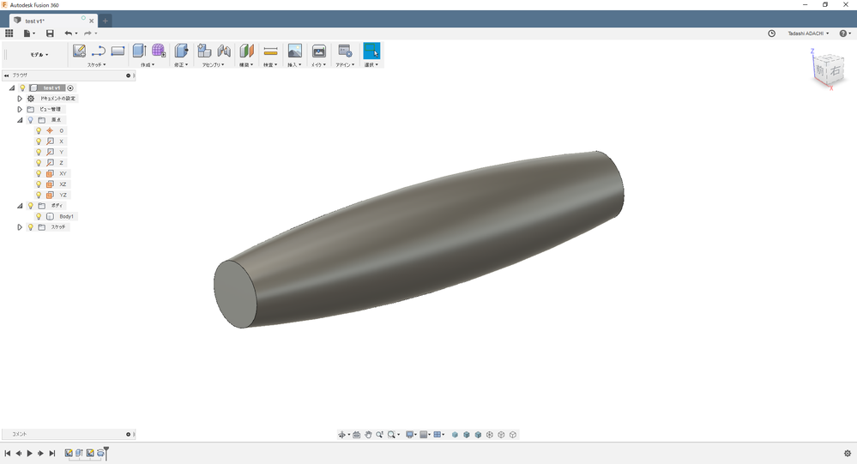Open the job status clock icon
The width and height of the screenshot is (857, 464).
click(771, 33)
